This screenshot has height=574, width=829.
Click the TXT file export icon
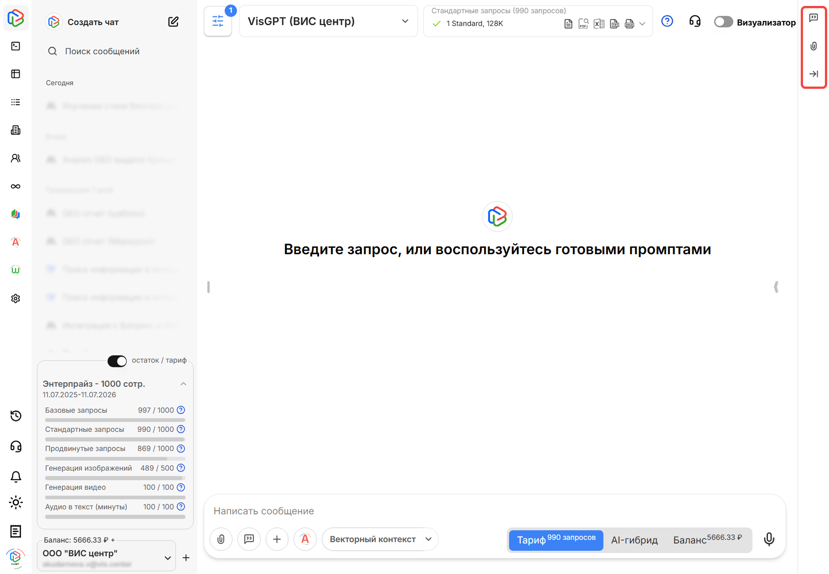[x=614, y=24]
